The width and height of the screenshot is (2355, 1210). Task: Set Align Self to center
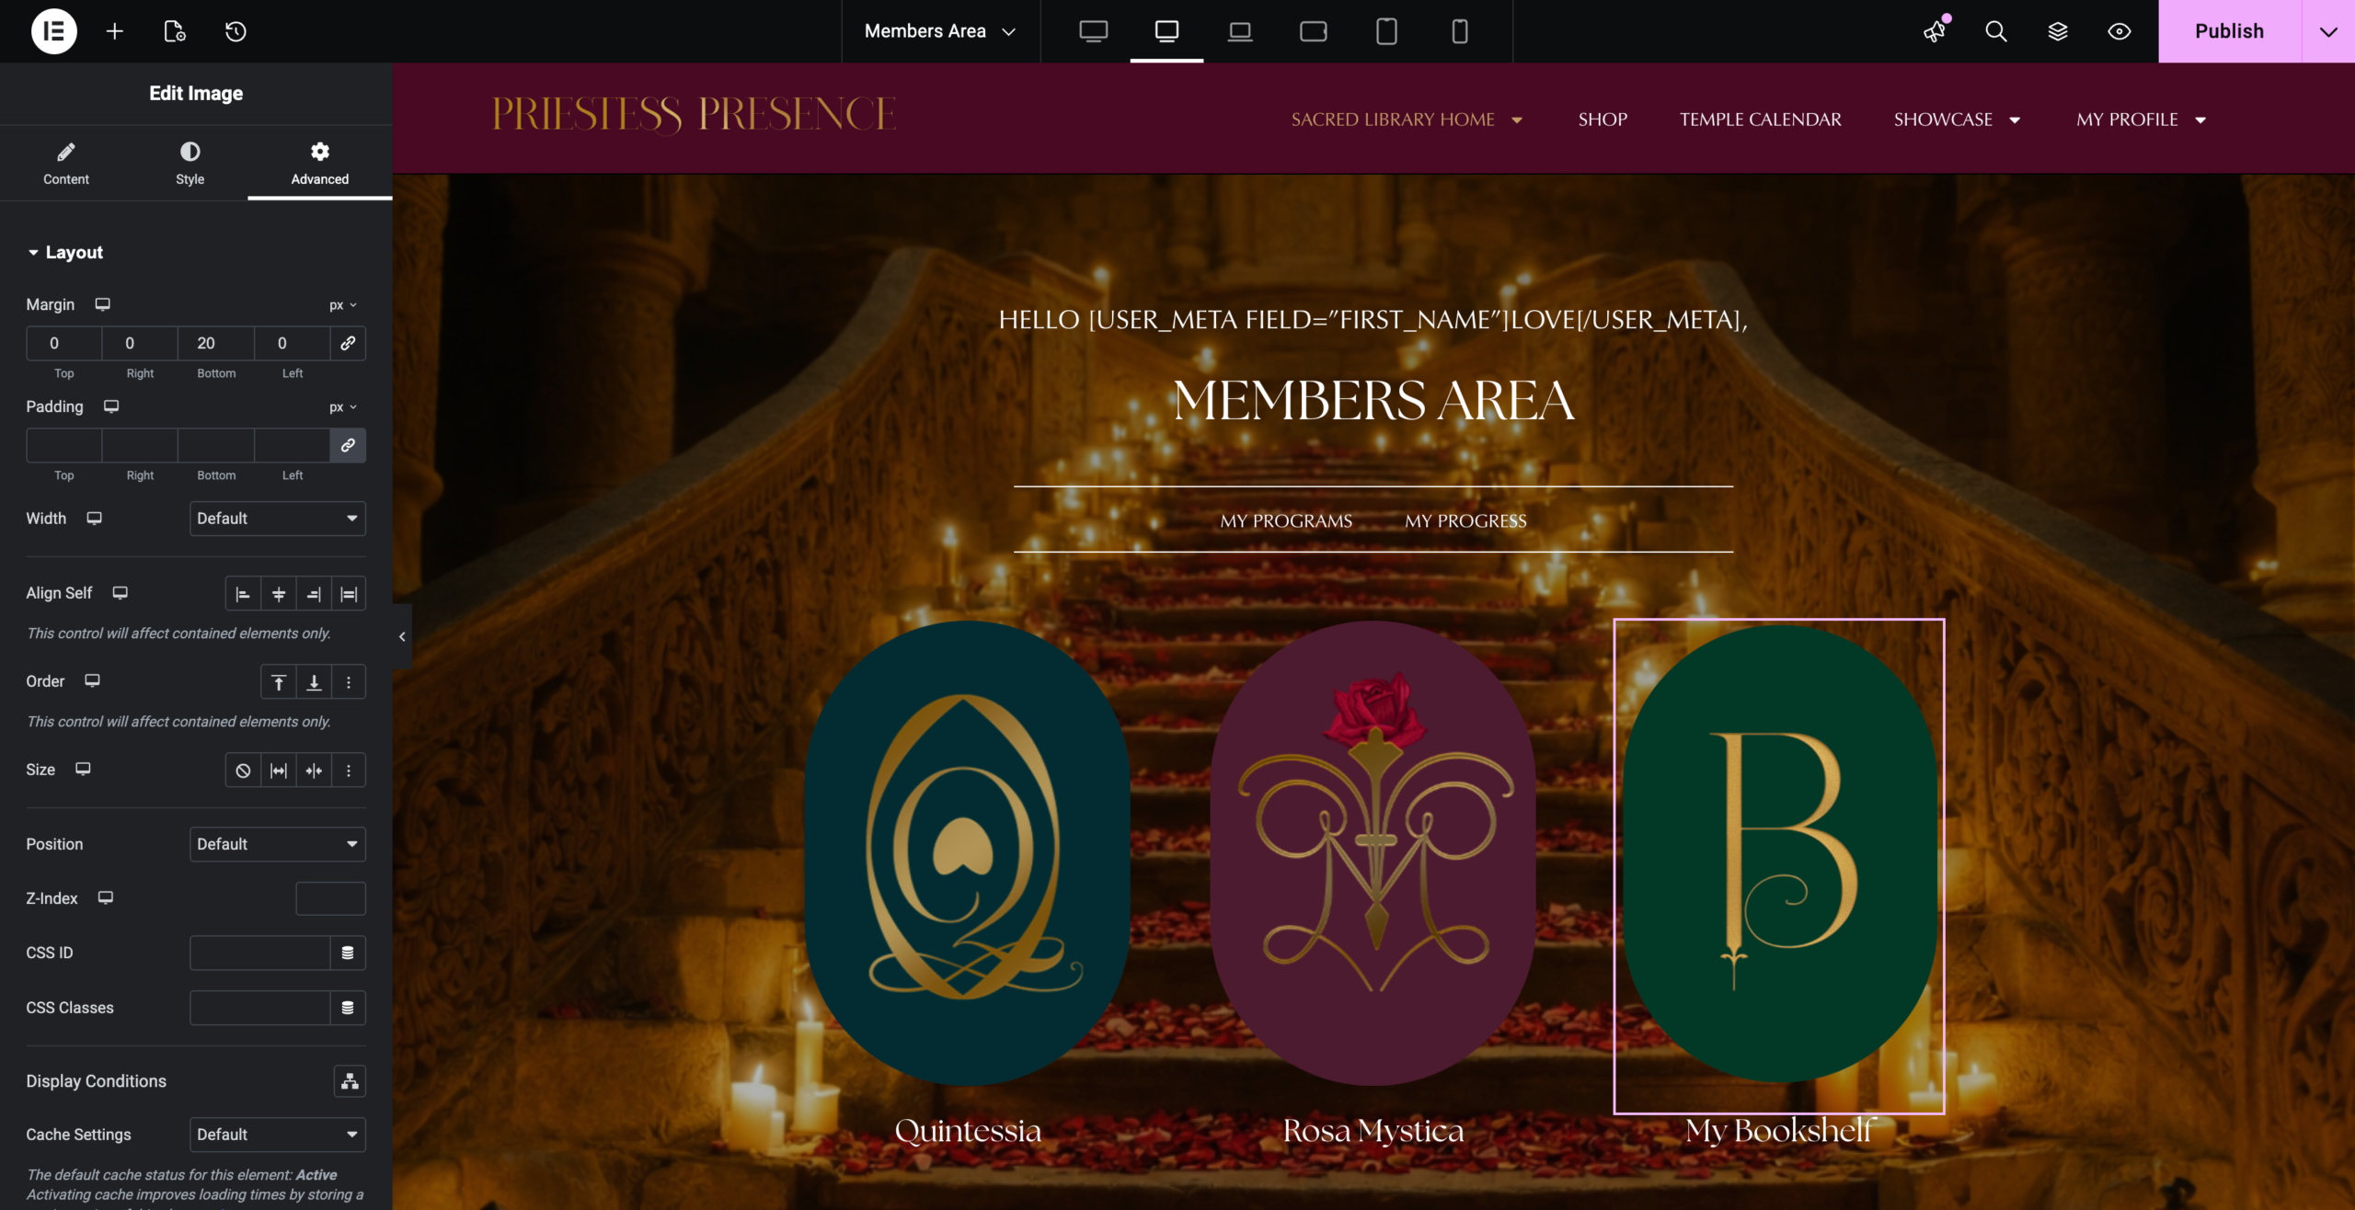point(278,594)
